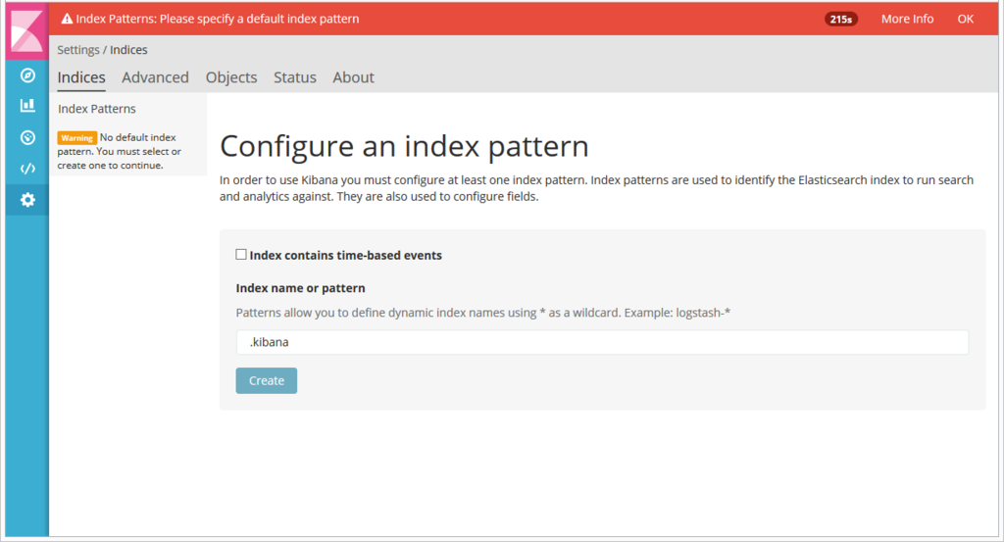Viewport: 1004px width, 542px height.
Task: Open the Objects tab
Action: pos(231,77)
